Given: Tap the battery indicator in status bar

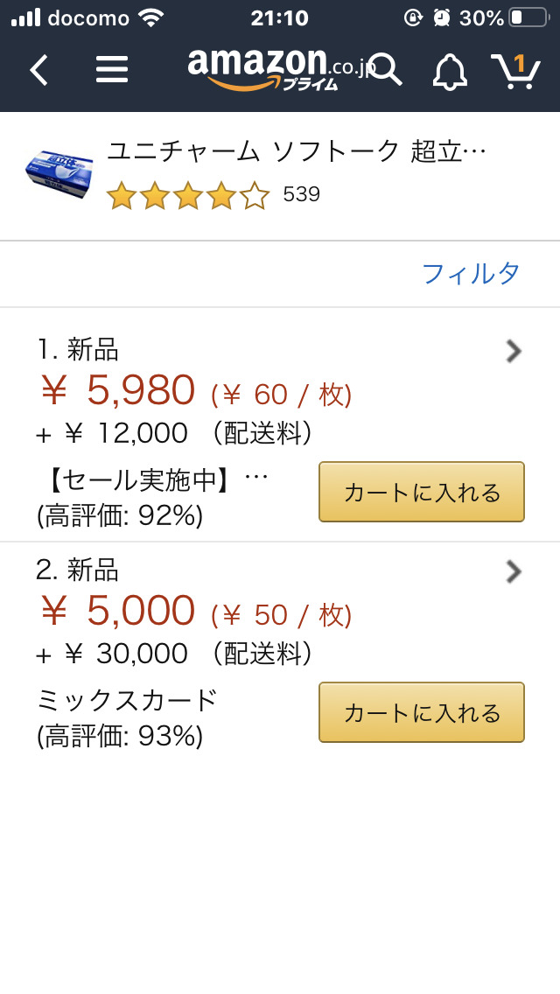Looking at the screenshot, I should pos(528,17).
